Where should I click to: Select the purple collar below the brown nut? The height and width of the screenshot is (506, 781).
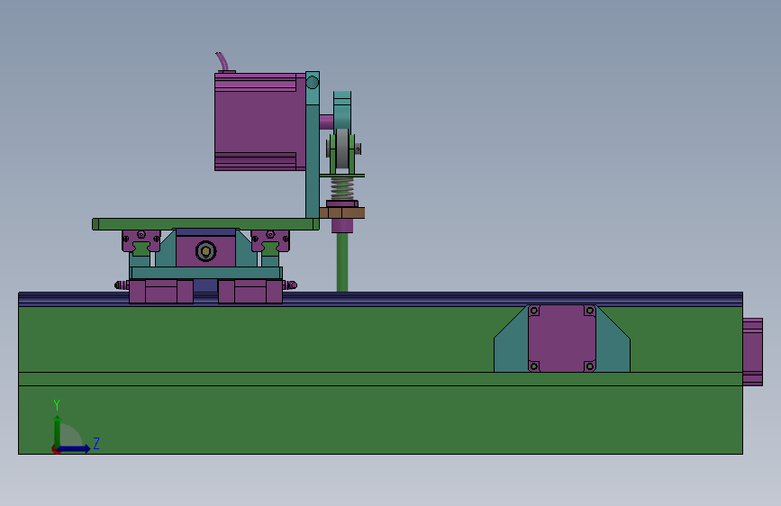pos(342,226)
